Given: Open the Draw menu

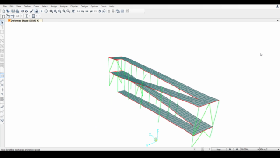Looking at the screenshot, I should point(36,7).
